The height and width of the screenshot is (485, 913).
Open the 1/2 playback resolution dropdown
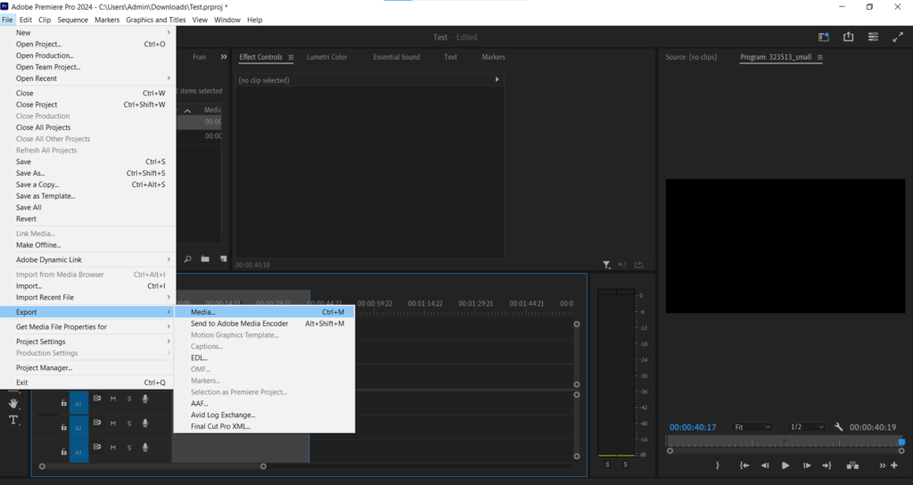coord(808,427)
